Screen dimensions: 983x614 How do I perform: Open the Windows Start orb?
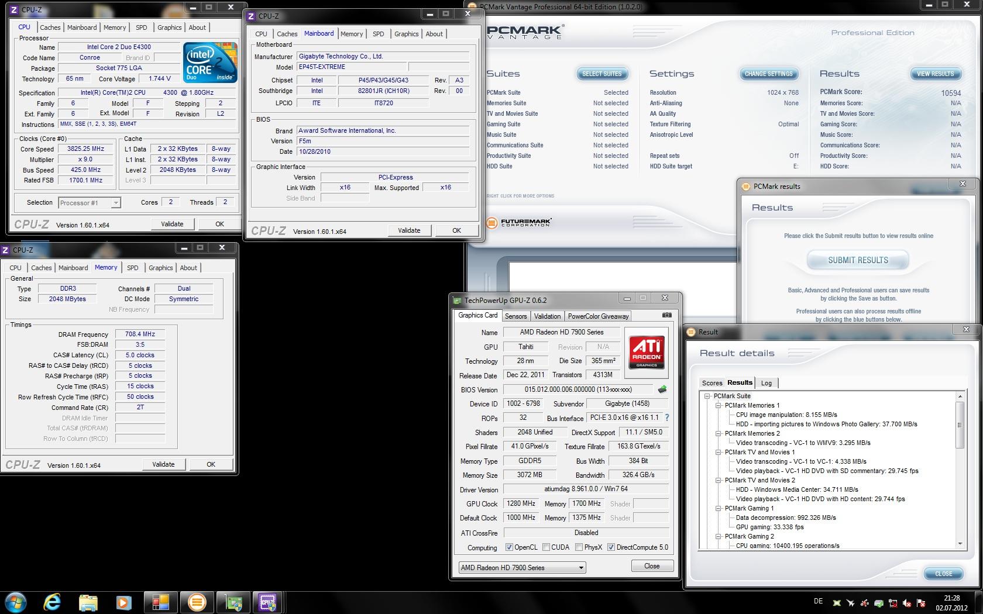15,602
